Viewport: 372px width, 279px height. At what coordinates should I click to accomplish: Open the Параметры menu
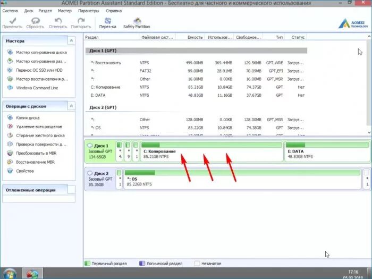[x=89, y=11]
